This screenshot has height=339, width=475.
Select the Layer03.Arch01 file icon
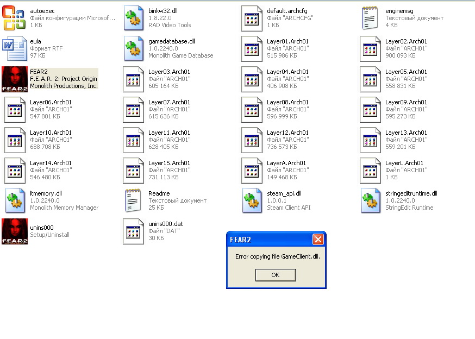133,79
